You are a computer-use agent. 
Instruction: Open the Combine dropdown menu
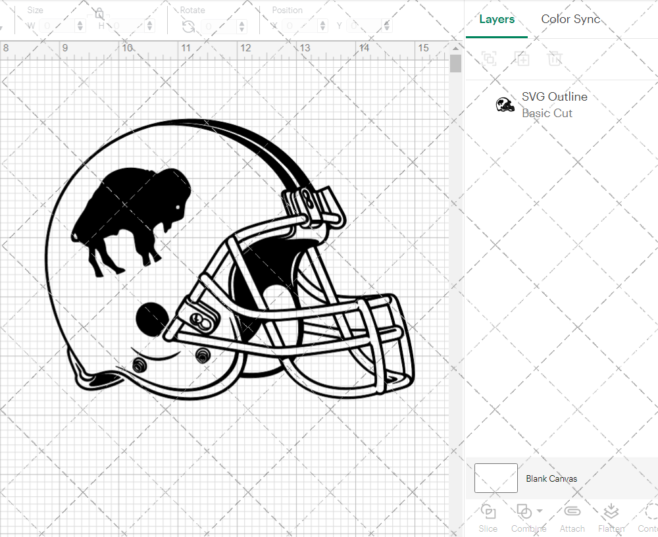(540, 511)
